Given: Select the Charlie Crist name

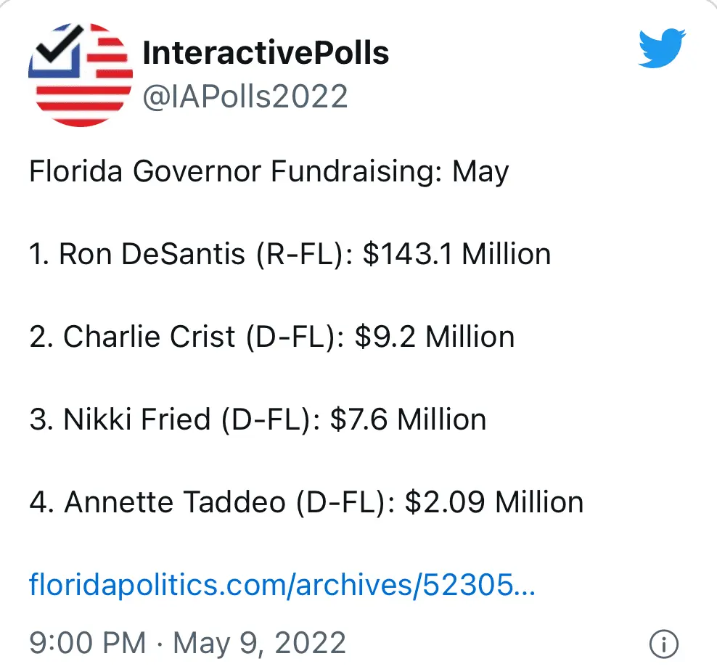Looking at the screenshot, I should [x=149, y=337].
